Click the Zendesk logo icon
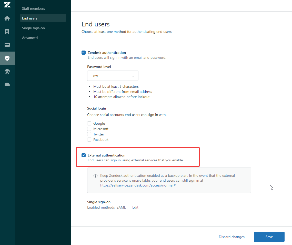The width and height of the screenshot is (292, 245). click(7, 5)
